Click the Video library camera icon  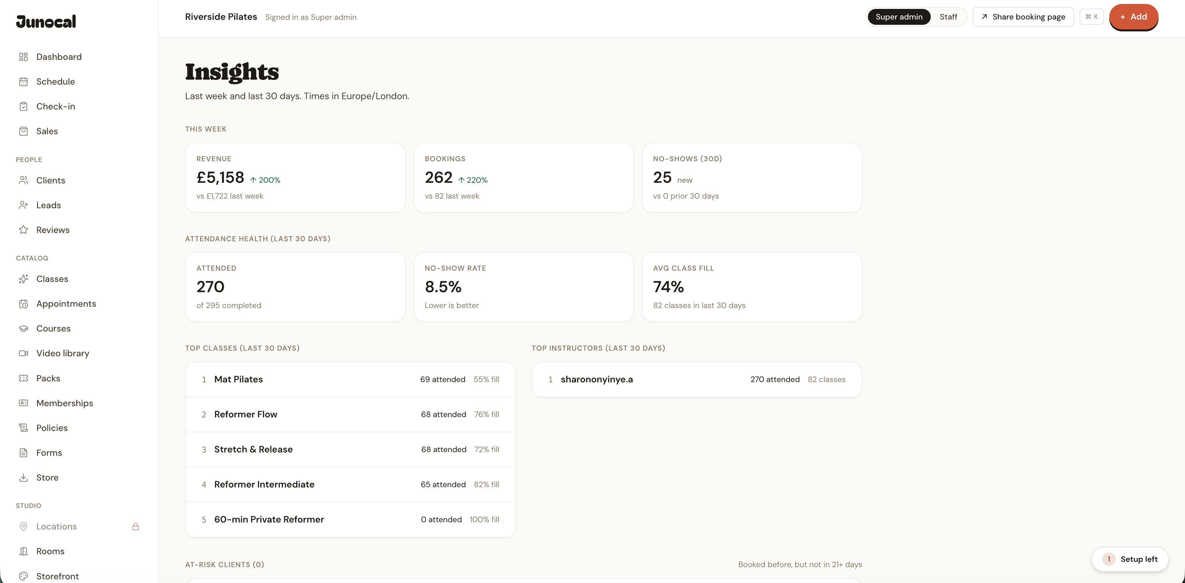click(x=23, y=353)
